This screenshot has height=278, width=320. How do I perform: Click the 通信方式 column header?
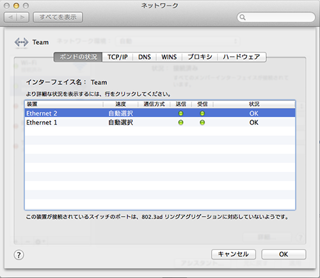point(154,104)
